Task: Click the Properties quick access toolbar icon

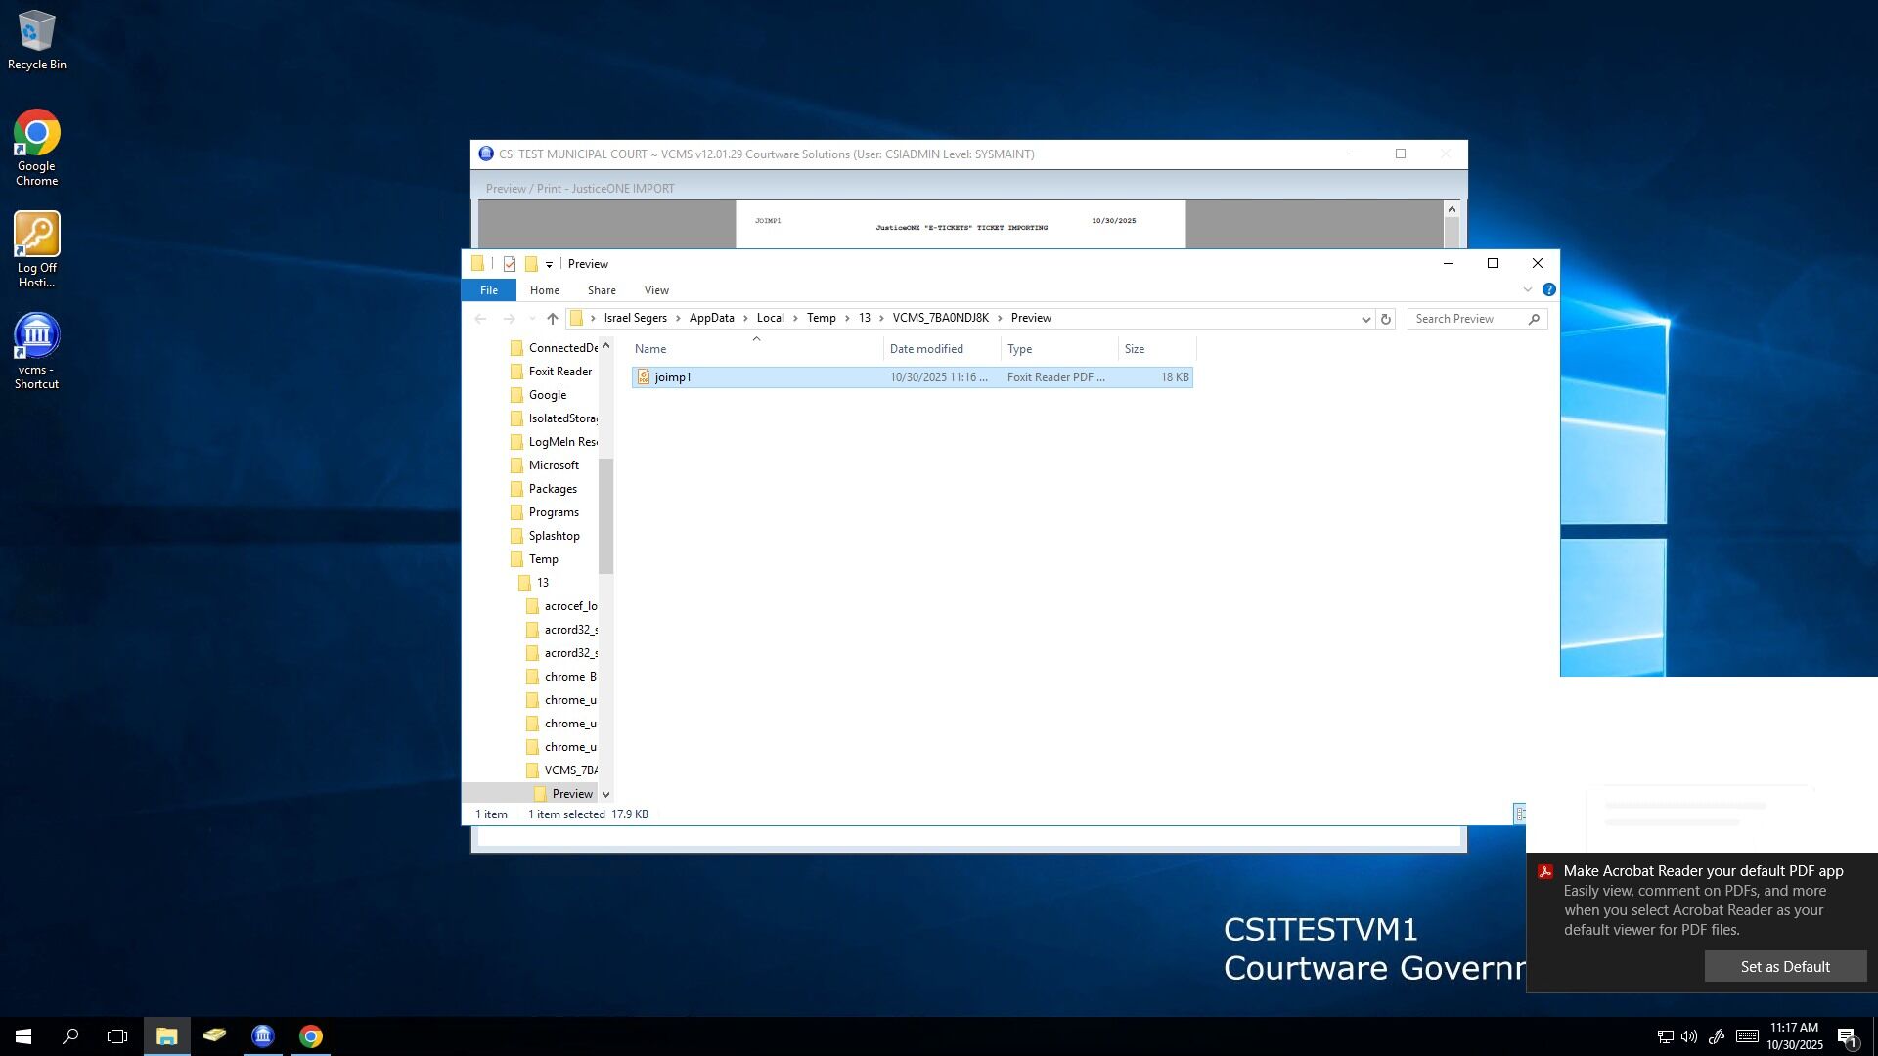Action: coord(510,264)
